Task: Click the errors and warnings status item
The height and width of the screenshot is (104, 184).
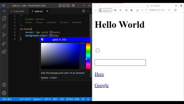Action: [7, 99]
